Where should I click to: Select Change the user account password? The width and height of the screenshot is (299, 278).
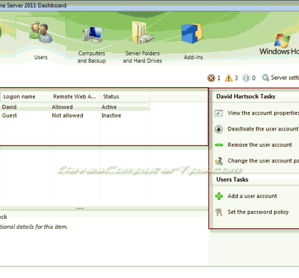pos(263,160)
